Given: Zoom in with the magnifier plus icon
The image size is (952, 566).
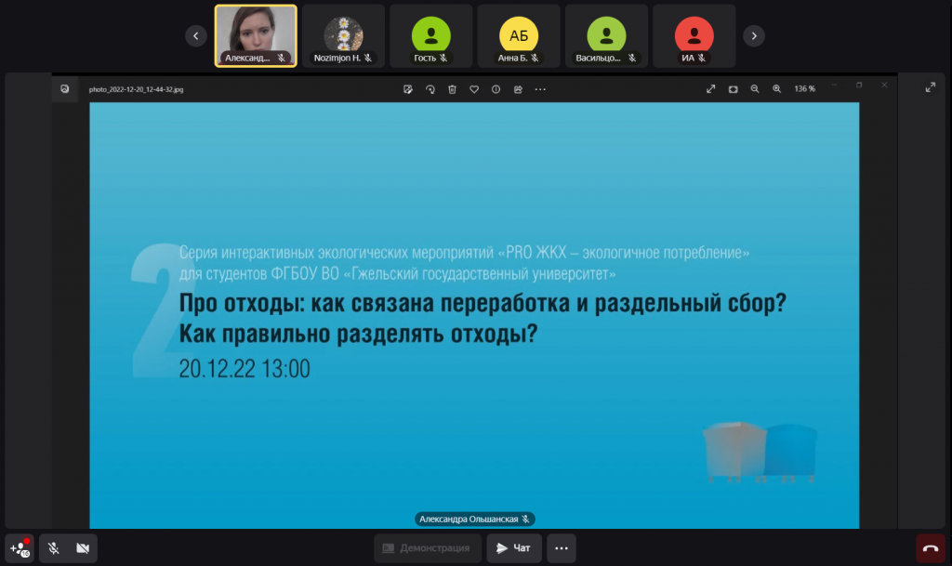Looking at the screenshot, I should coord(777,89).
